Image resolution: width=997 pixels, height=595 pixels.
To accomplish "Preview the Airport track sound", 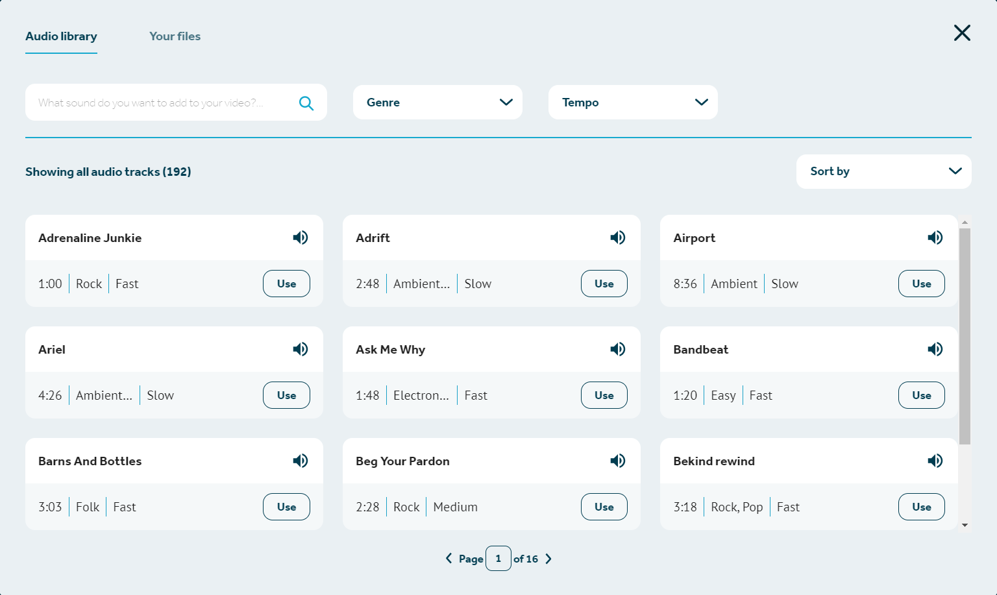I will click(x=935, y=237).
